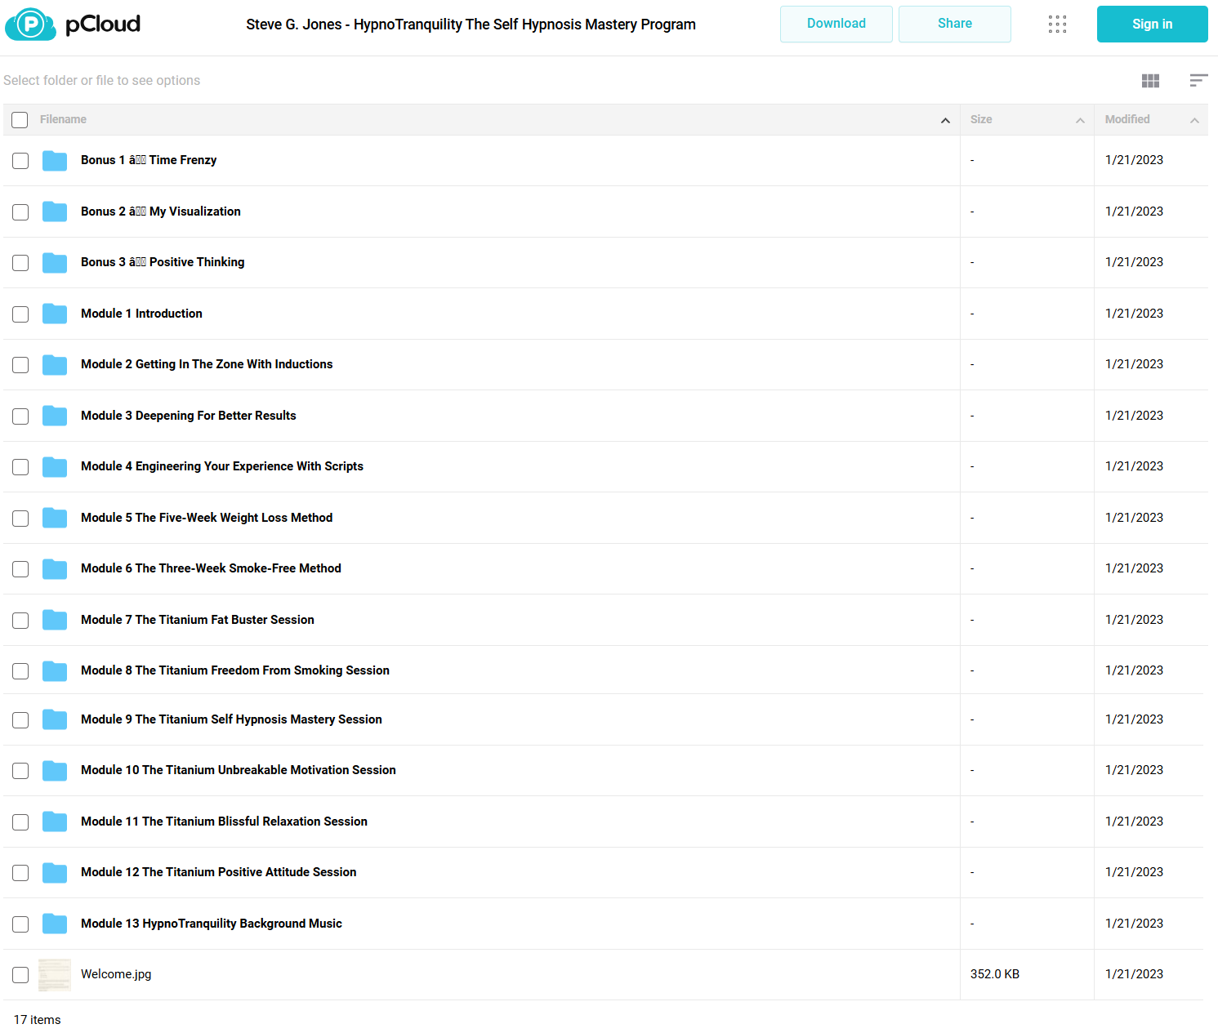The width and height of the screenshot is (1218, 1033).
Task: Click folder icon for Module 6 Smoke-Free Method
Action: pyautogui.click(x=55, y=569)
